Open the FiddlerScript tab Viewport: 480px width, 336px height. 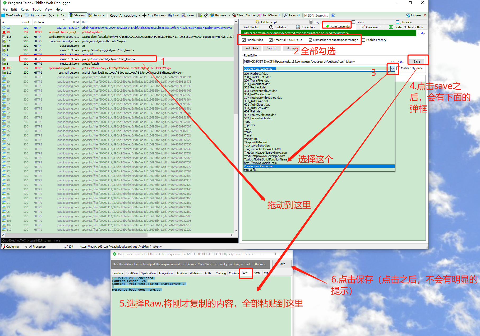(266, 22)
